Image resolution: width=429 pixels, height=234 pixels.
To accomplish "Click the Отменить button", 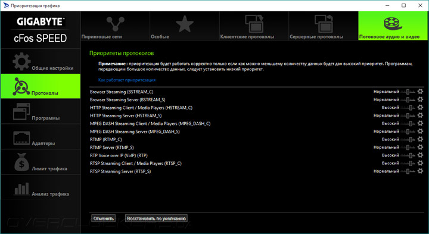I will pyautogui.click(x=104, y=219).
